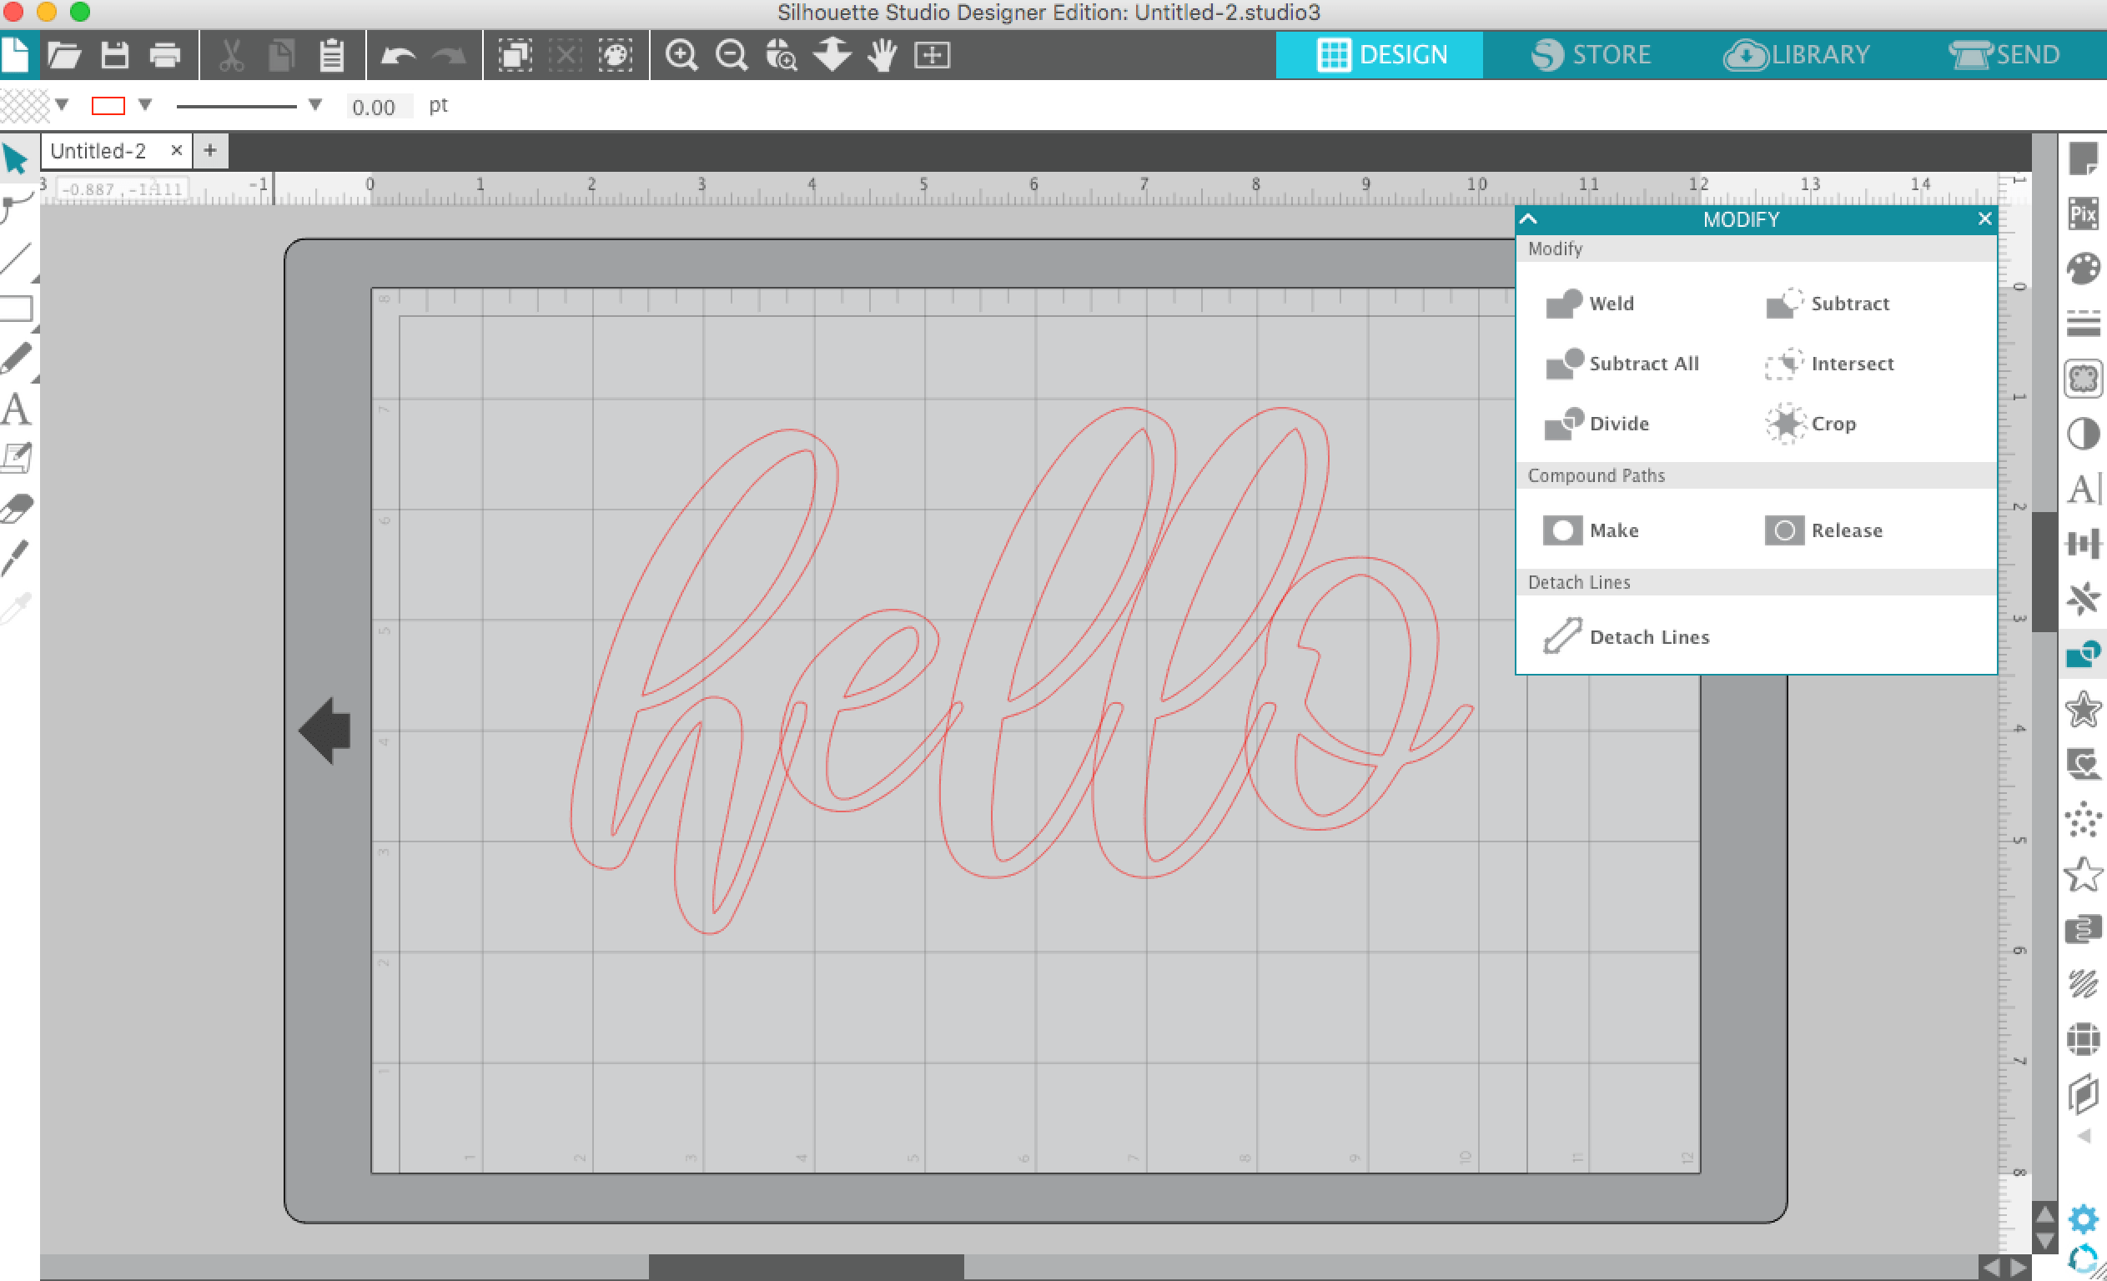Switch to the SEND tab
The width and height of the screenshot is (2107, 1281).
click(2004, 55)
